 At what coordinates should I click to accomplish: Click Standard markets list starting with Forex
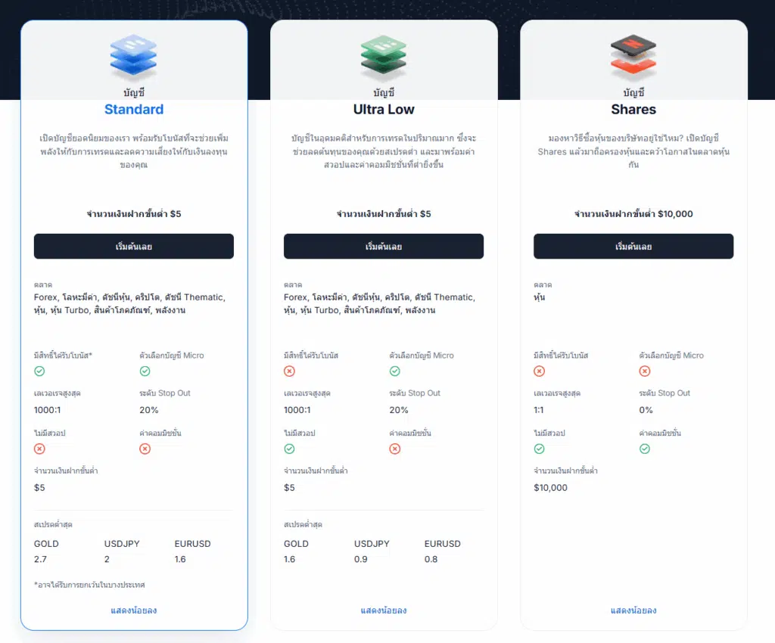(x=129, y=303)
